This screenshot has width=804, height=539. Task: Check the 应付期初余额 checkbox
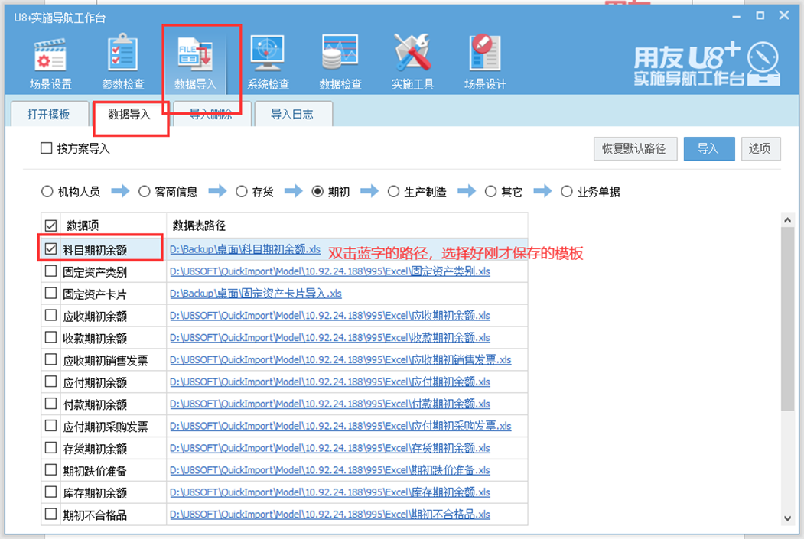pos(50,382)
